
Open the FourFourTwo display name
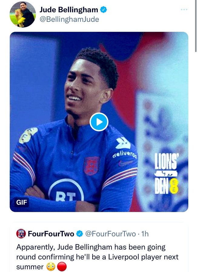pyautogui.click(x=51, y=234)
